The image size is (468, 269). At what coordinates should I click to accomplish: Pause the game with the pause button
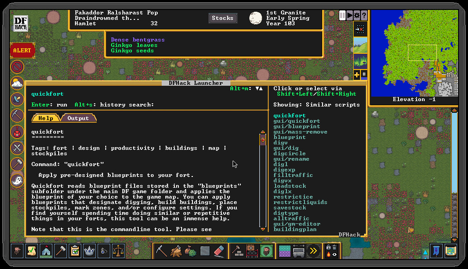pos(343,15)
